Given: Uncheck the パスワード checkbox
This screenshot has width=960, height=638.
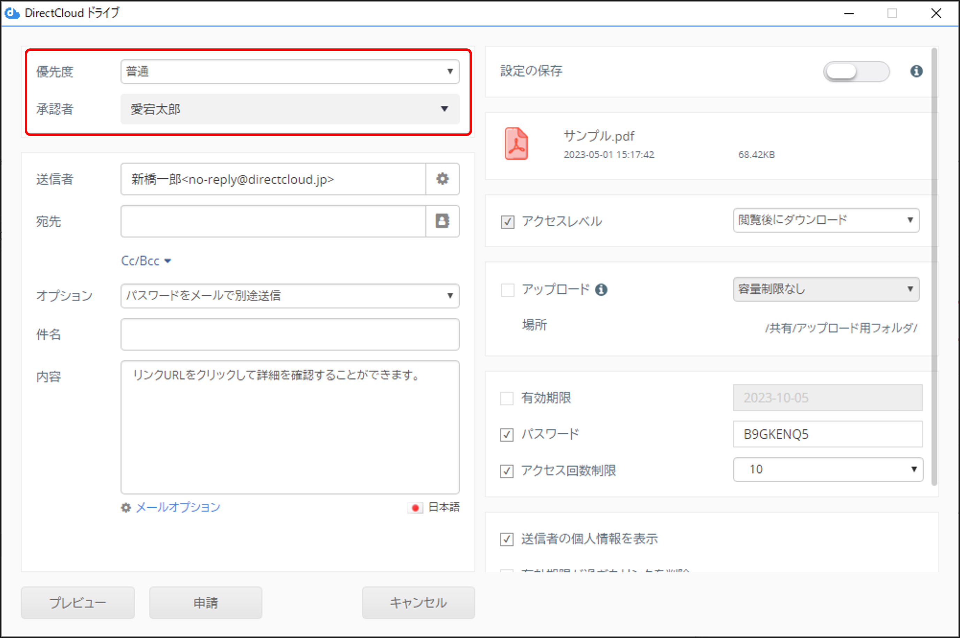Looking at the screenshot, I should pyautogui.click(x=506, y=435).
